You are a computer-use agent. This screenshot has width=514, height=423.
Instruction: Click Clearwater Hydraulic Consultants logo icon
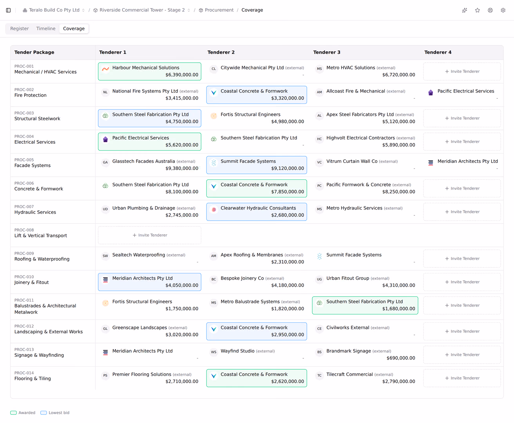click(214, 209)
